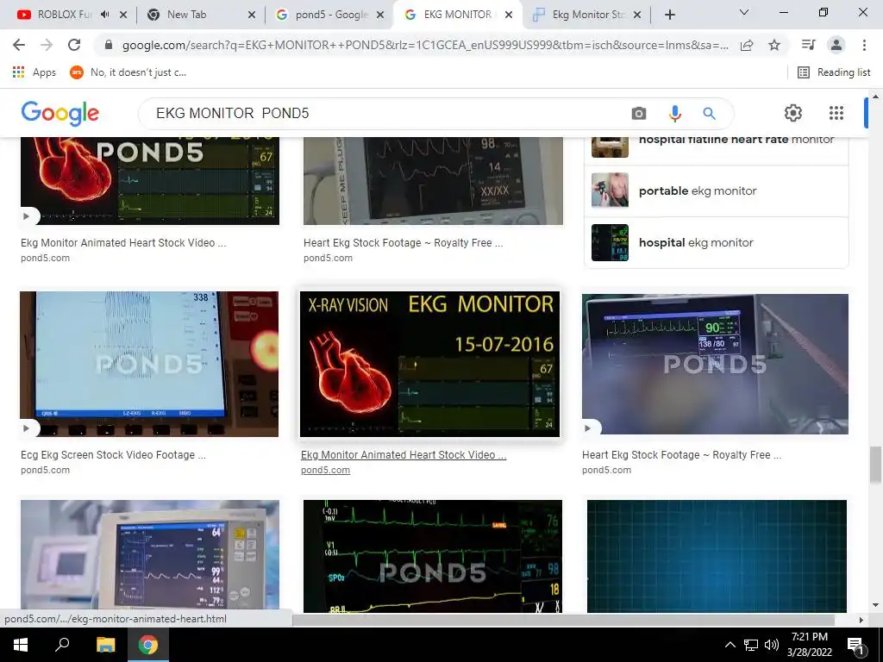Screen dimensions: 883x662
Task: Click the Chrome taskbar icon
Action: tap(148, 645)
